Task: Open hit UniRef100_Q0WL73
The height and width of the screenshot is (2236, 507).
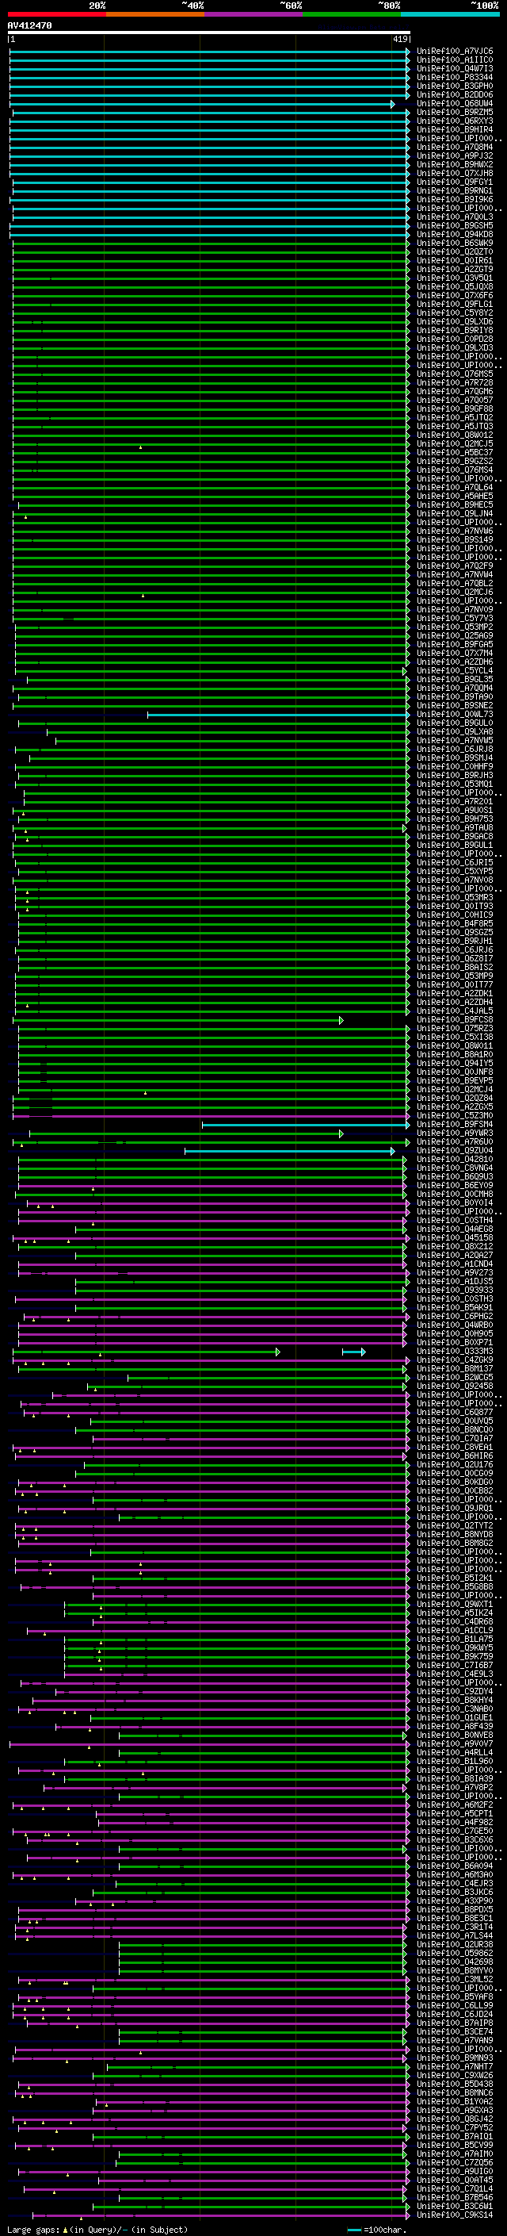Action: tap(455, 715)
